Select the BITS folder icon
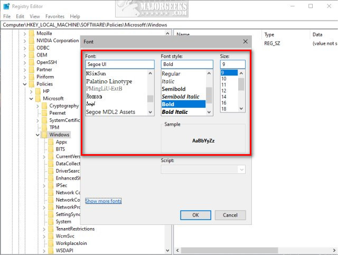The height and width of the screenshot is (255, 338). tap(51, 149)
